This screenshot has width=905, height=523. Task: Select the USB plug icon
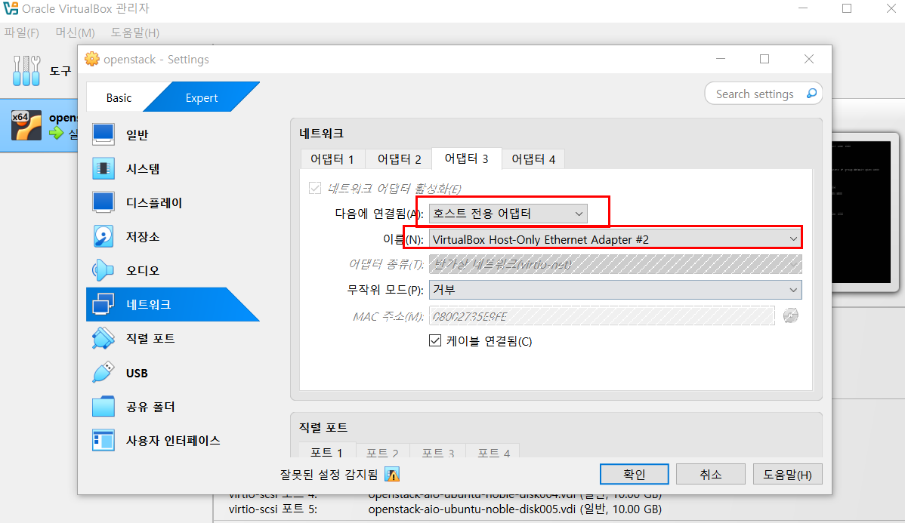(x=103, y=373)
